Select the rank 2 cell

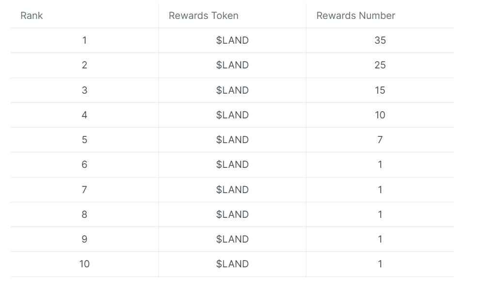(84, 65)
